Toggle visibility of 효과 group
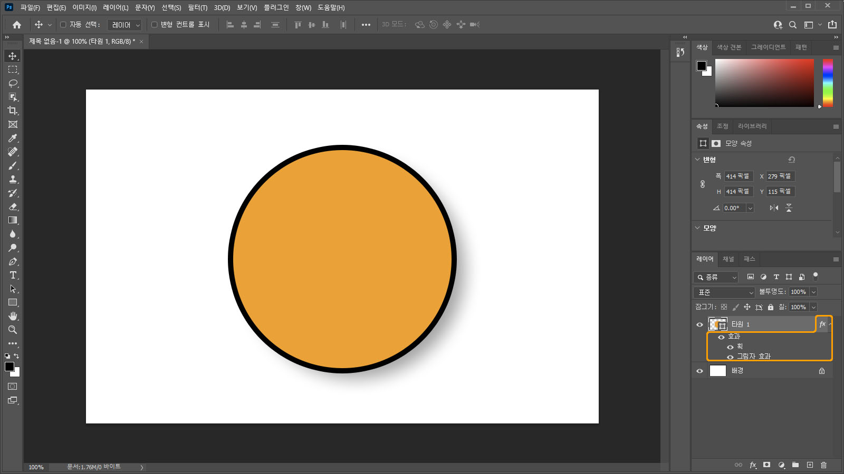 coord(721,337)
